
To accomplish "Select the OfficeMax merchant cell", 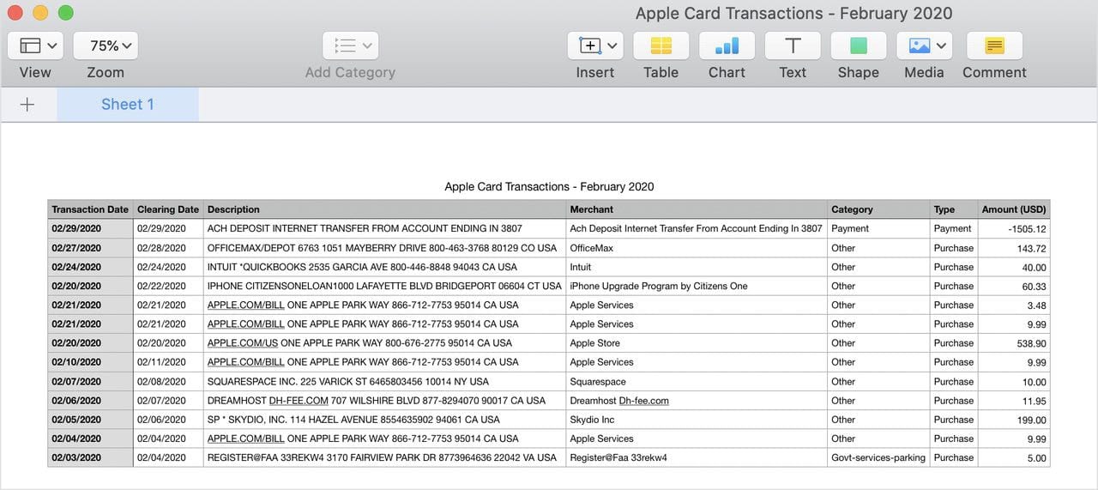I will coord(697,248).
